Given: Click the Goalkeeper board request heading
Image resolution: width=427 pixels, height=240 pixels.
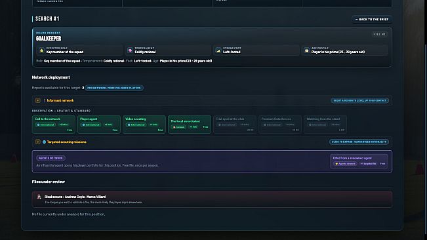Looking at the screenshot, I should [49, 39].
